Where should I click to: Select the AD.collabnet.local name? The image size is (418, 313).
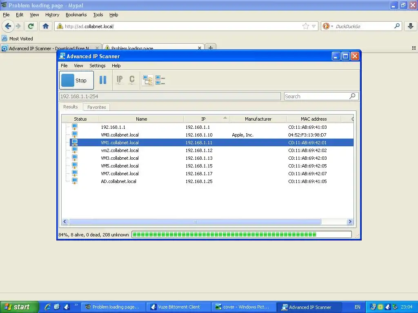point(118,181)
